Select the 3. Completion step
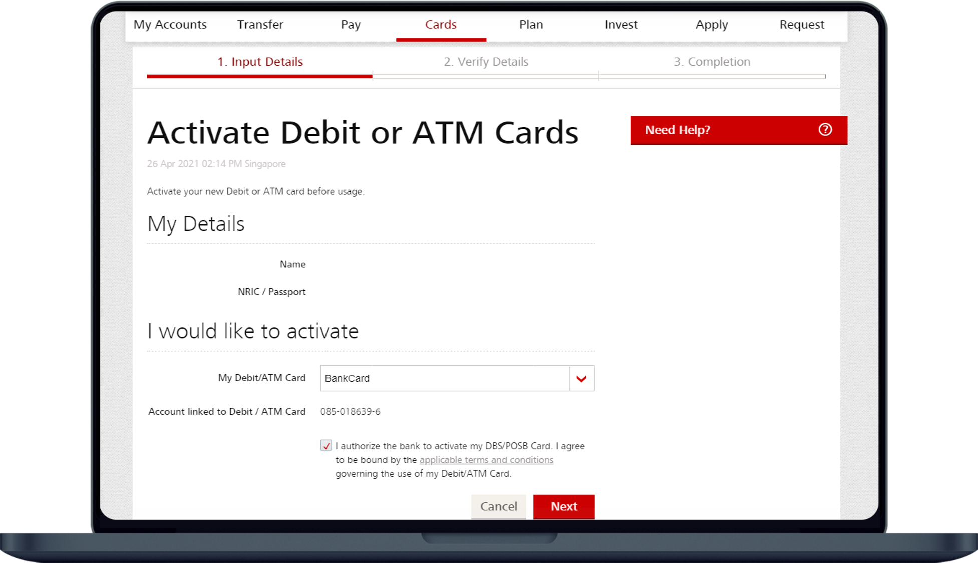 click(x=711, y=62)
